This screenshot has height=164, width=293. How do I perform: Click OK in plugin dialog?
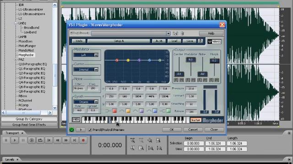[x=172, y=129]
